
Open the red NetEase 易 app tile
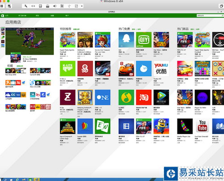85,69
